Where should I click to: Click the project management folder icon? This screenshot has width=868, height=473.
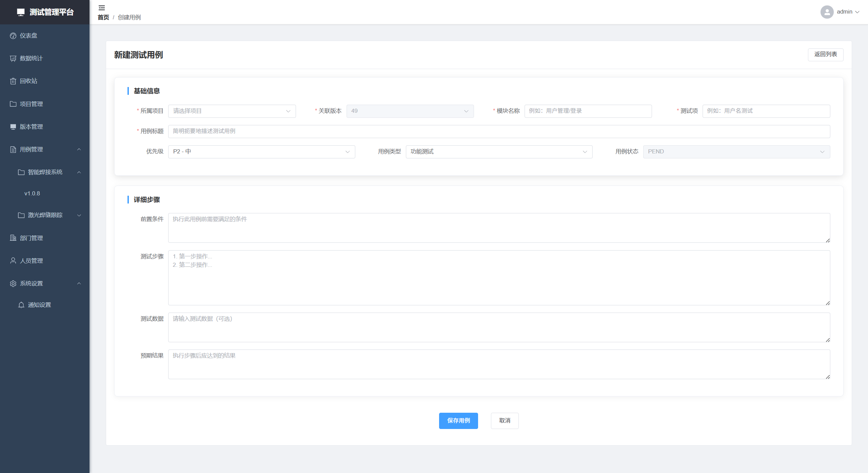pyautogui.click(x=13, y=104)
